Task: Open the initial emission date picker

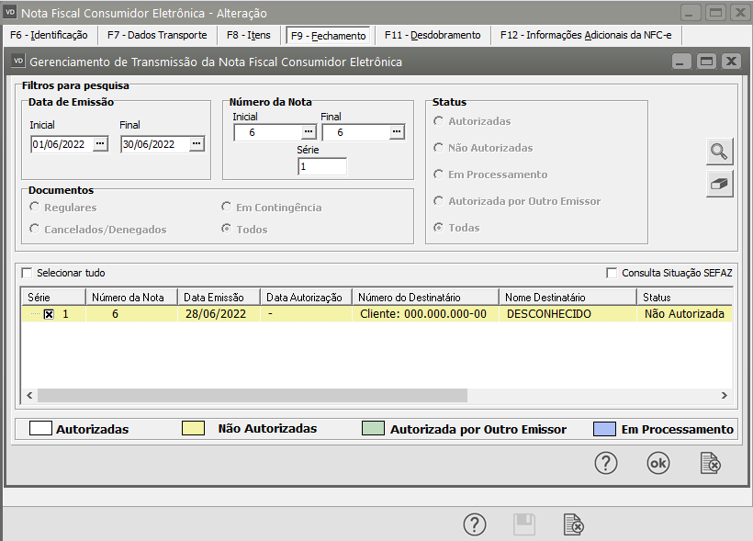Action: [101, 144]
